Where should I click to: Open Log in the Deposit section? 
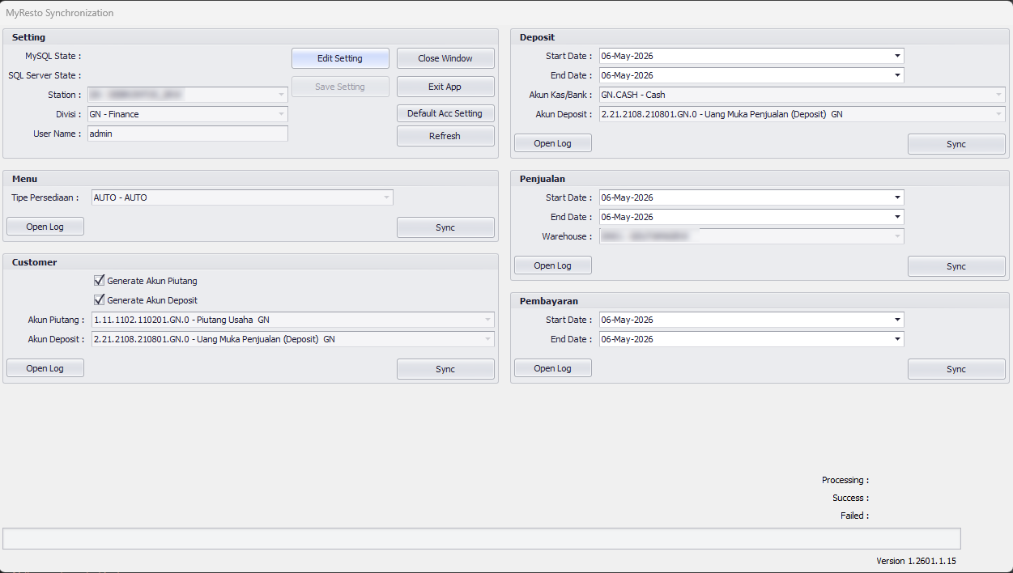pyautogui.click(x=553, y=143)
